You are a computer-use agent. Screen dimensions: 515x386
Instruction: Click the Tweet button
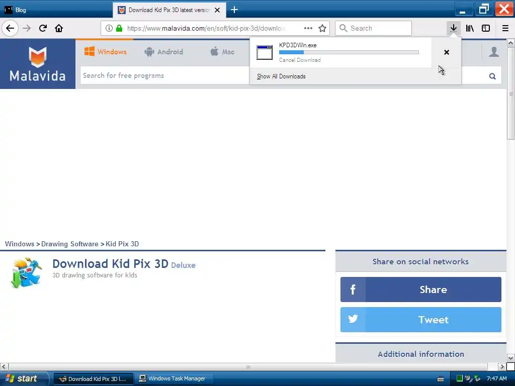tap(421, 320)
